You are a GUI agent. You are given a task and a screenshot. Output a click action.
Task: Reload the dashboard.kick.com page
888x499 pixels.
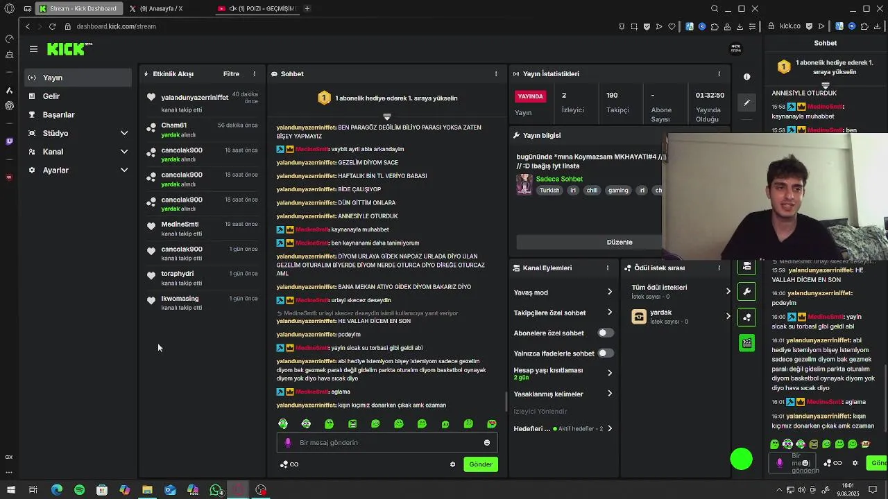point(52,26)
